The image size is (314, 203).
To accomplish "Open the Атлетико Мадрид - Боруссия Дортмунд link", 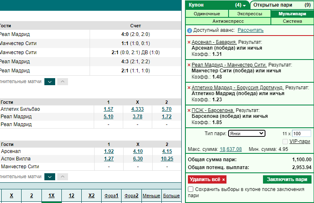I will pyautogui.click(x=238, y=88).
